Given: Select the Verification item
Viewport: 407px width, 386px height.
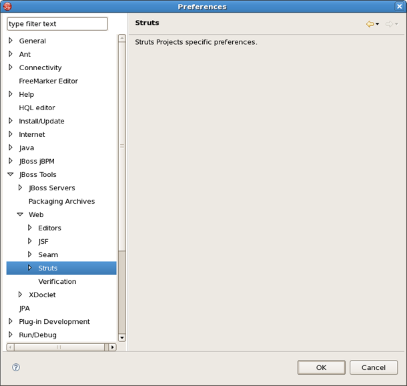Looking at the screenshot, I should (57, 282).
